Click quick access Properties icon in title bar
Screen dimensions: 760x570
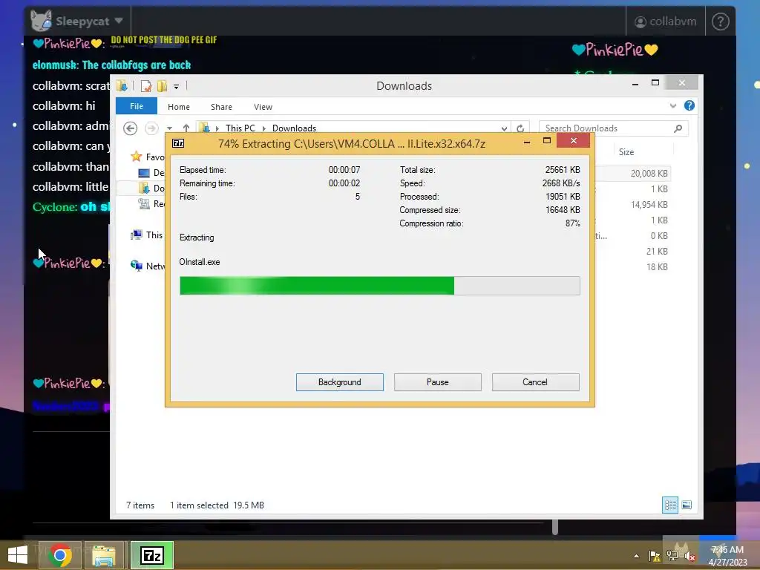tap(146, 86)
